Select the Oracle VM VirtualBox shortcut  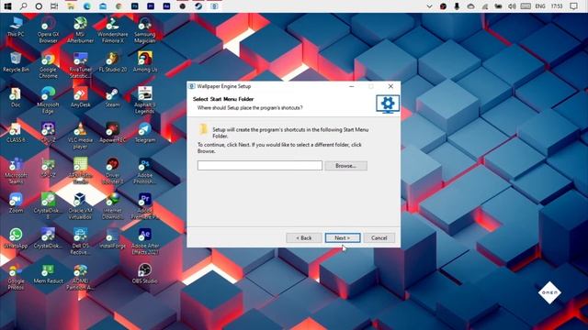pos(80,206)
